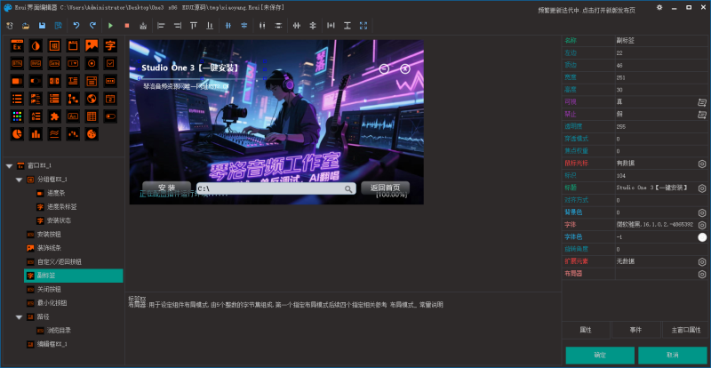Pick the tree view component icon
Viewport: 711px width, 368px height.
[x=73, y=99]
